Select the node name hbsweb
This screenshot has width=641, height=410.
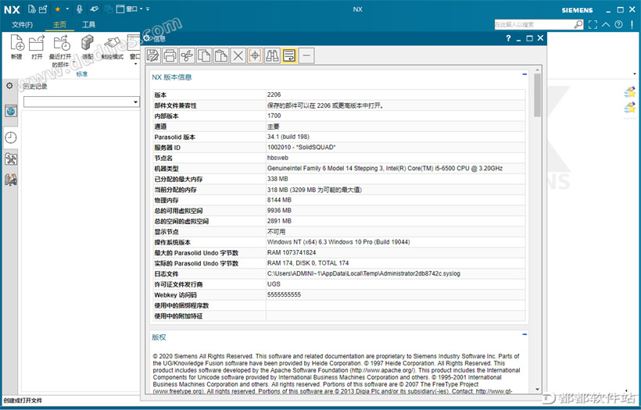click(278, 158)
